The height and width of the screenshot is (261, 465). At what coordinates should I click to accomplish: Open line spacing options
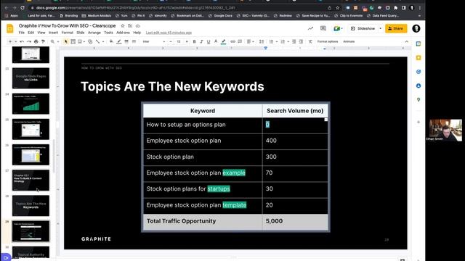(262, 42)
